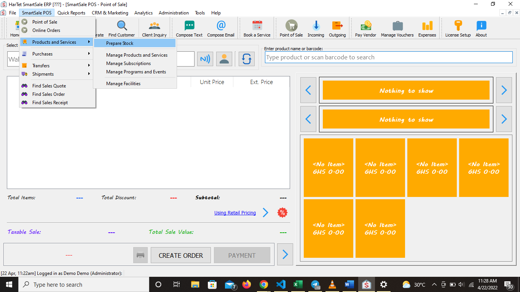Click the product search barcode field
Screen dimensions: 520x292
pos(389,57)
